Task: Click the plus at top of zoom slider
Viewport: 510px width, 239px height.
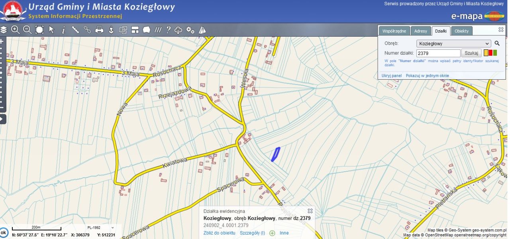Action: point(2,41)
